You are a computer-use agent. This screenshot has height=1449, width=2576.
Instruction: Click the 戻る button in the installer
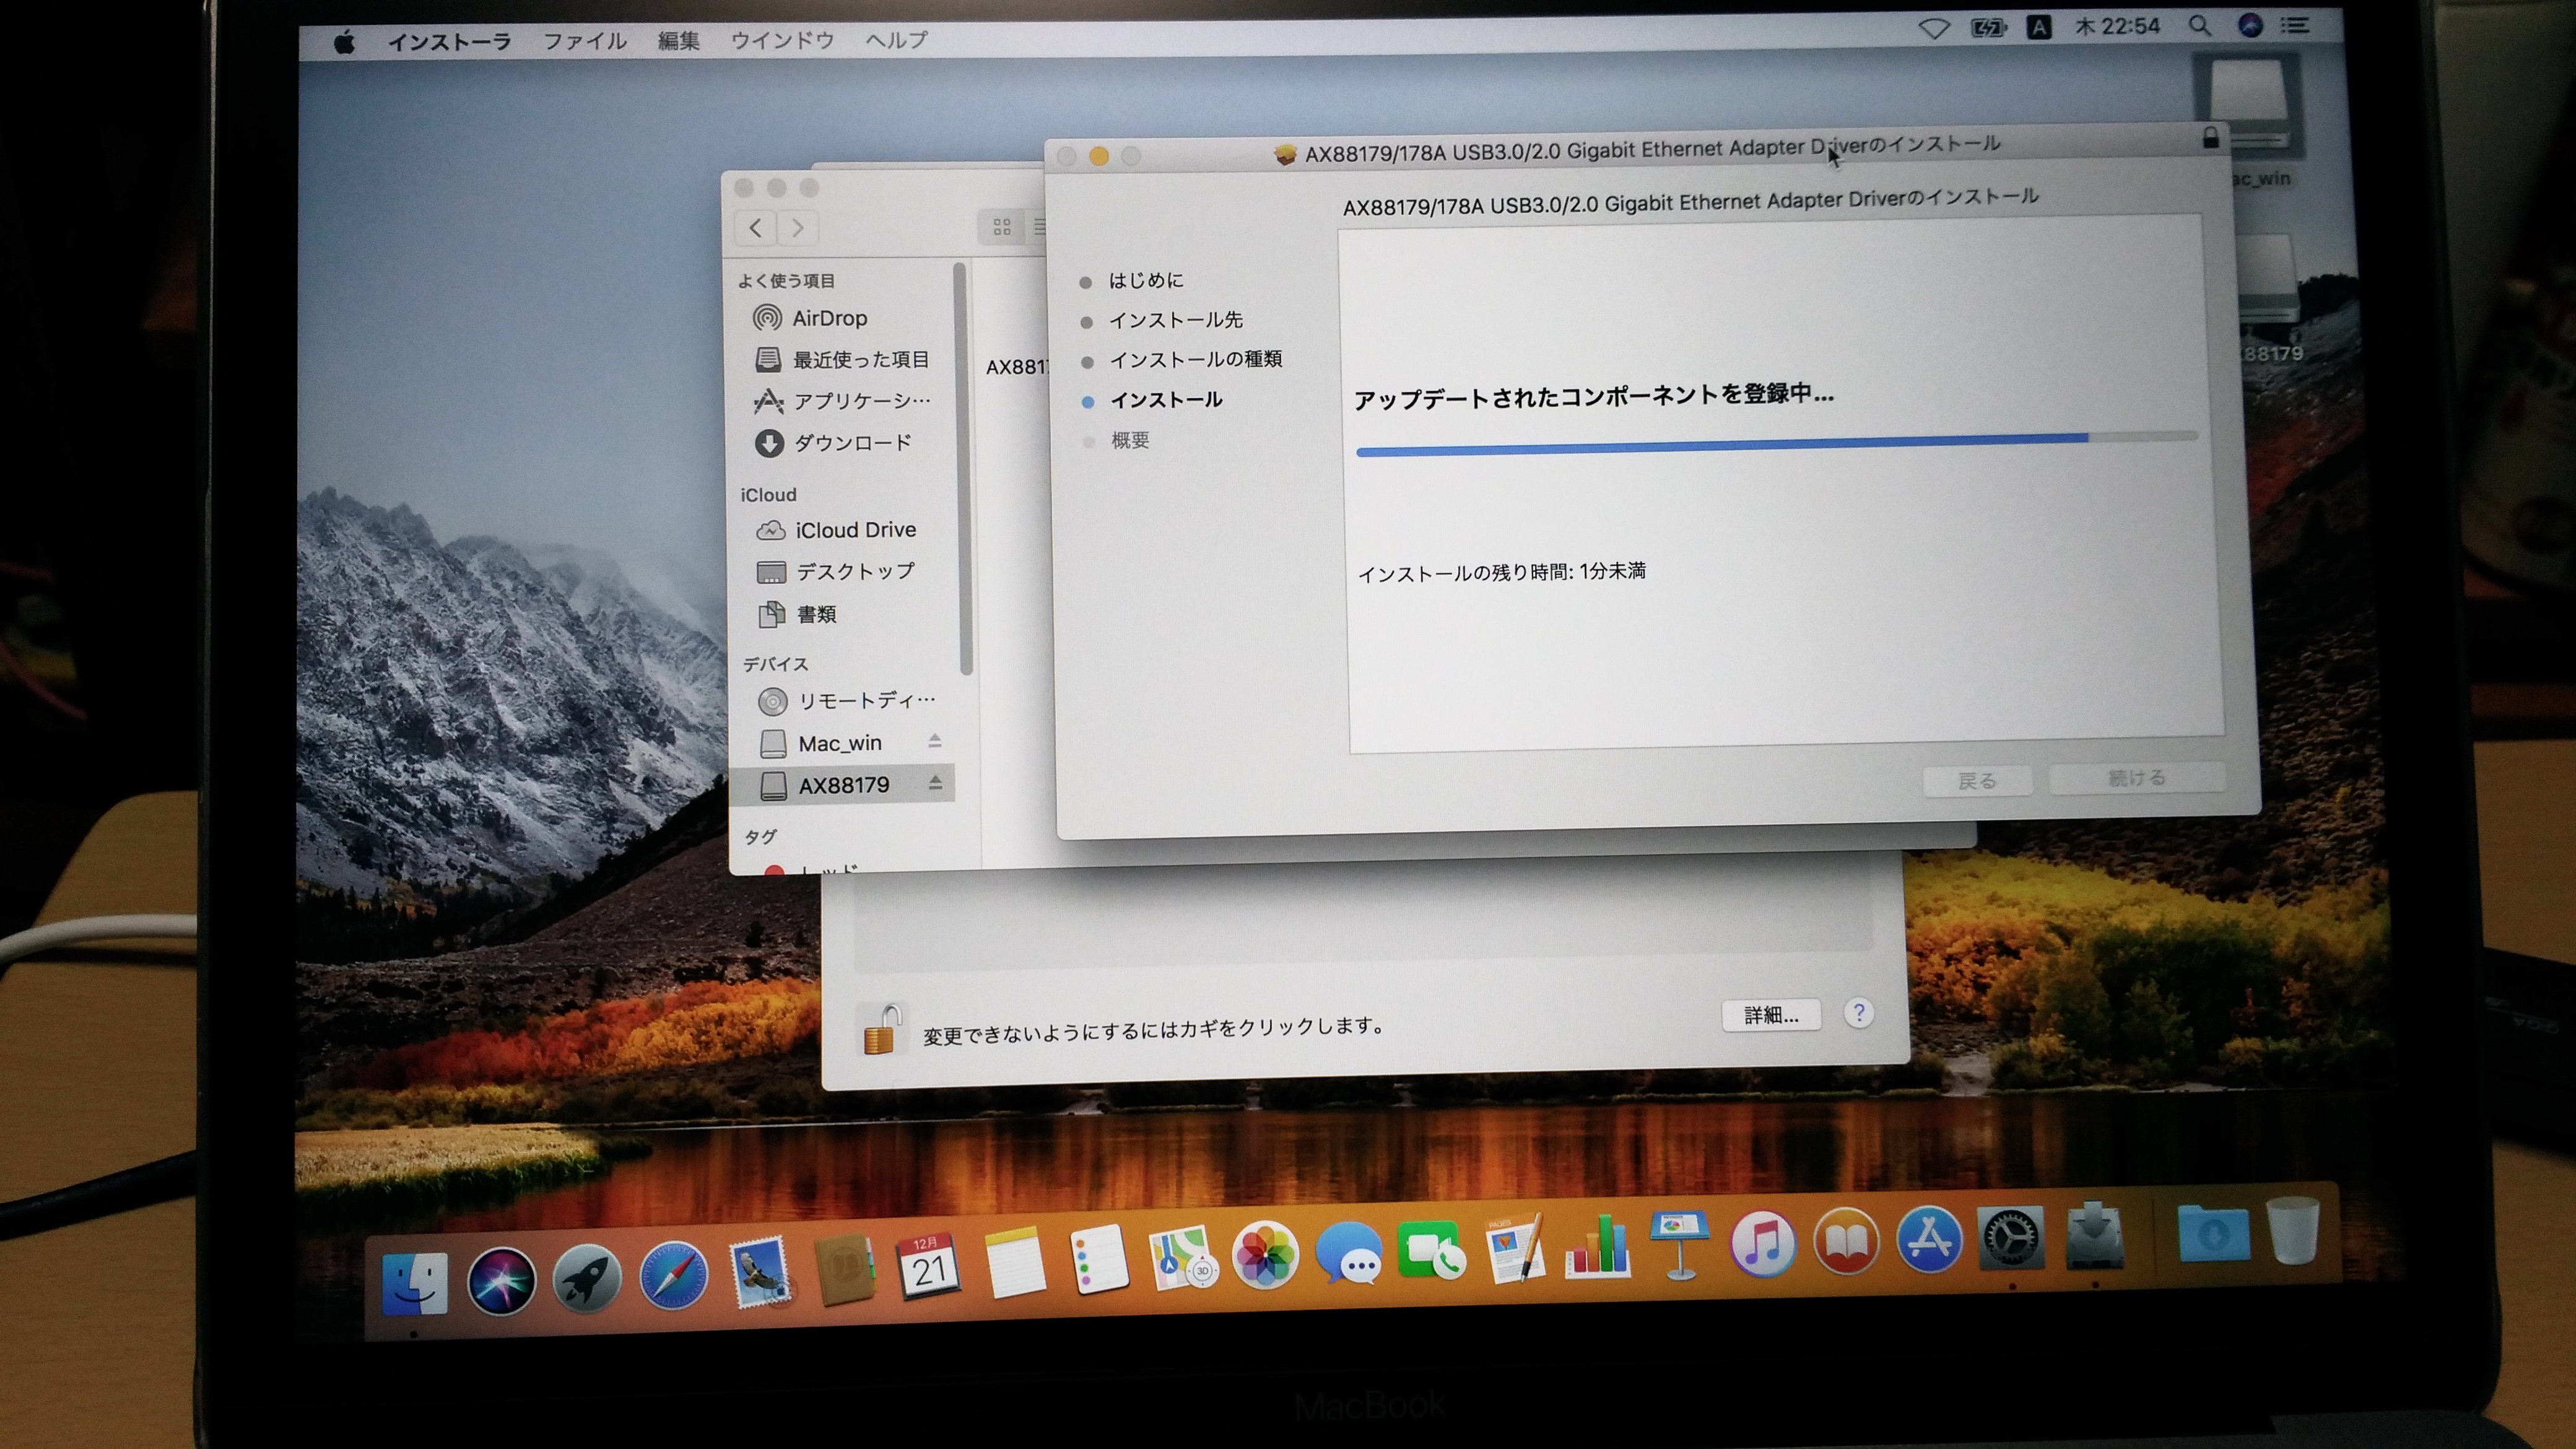(x=1976, y=781)
